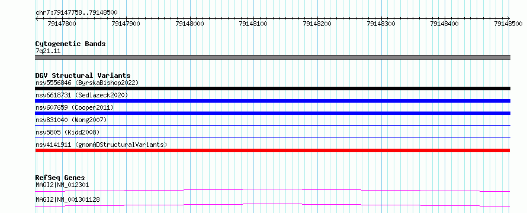Click ruler position 79148200
This screenshot has height=213, width=527.
click(x=317, y=24)
